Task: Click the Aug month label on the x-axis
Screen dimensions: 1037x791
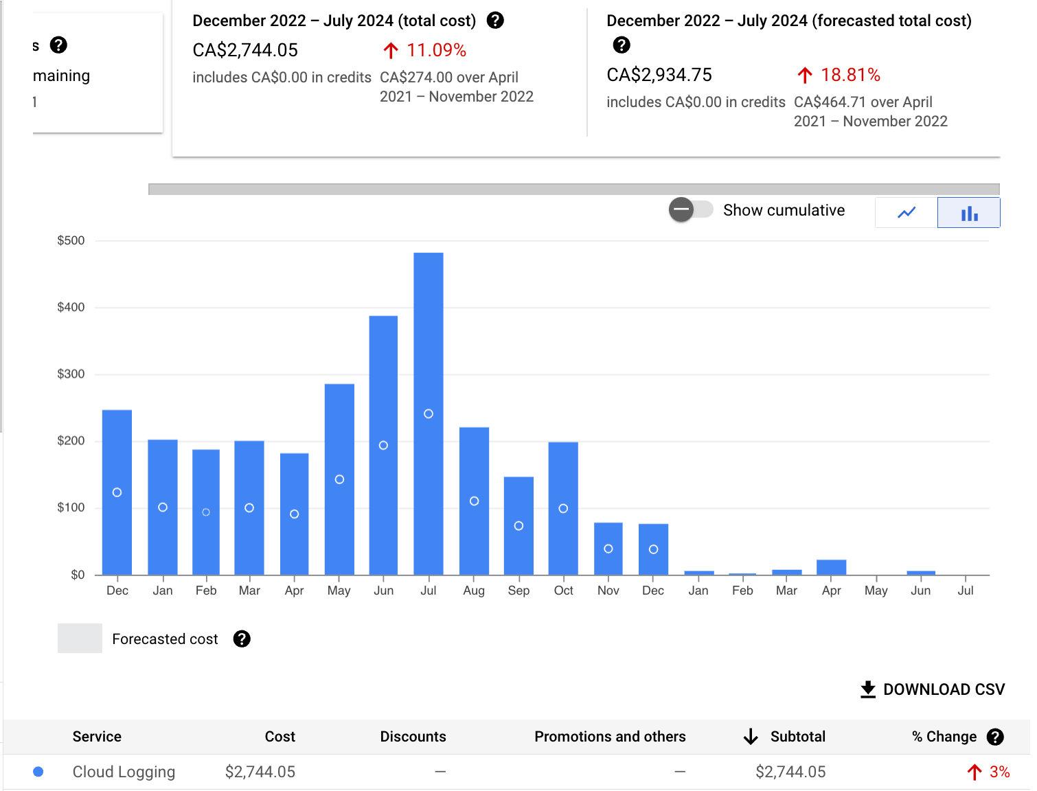Action: [474, 591]
